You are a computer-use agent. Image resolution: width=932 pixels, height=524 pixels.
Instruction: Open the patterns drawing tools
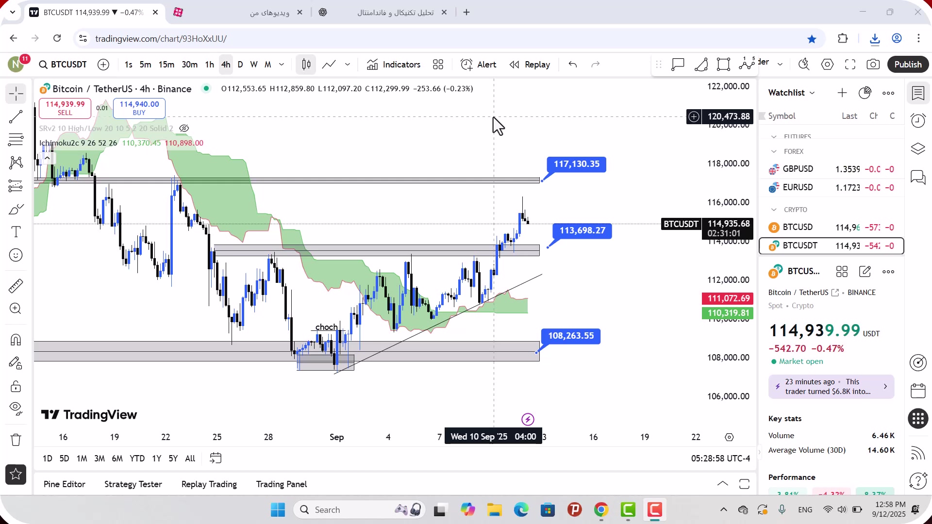coord(16,163)
